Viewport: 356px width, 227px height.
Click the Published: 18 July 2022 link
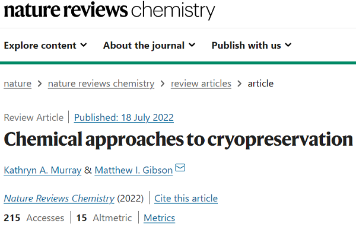124,118
